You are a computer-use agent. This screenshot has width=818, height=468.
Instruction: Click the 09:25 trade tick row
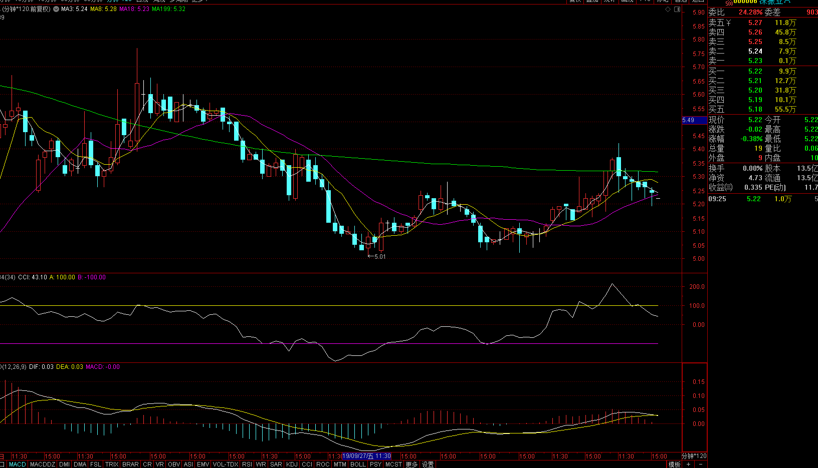point(762,199)
